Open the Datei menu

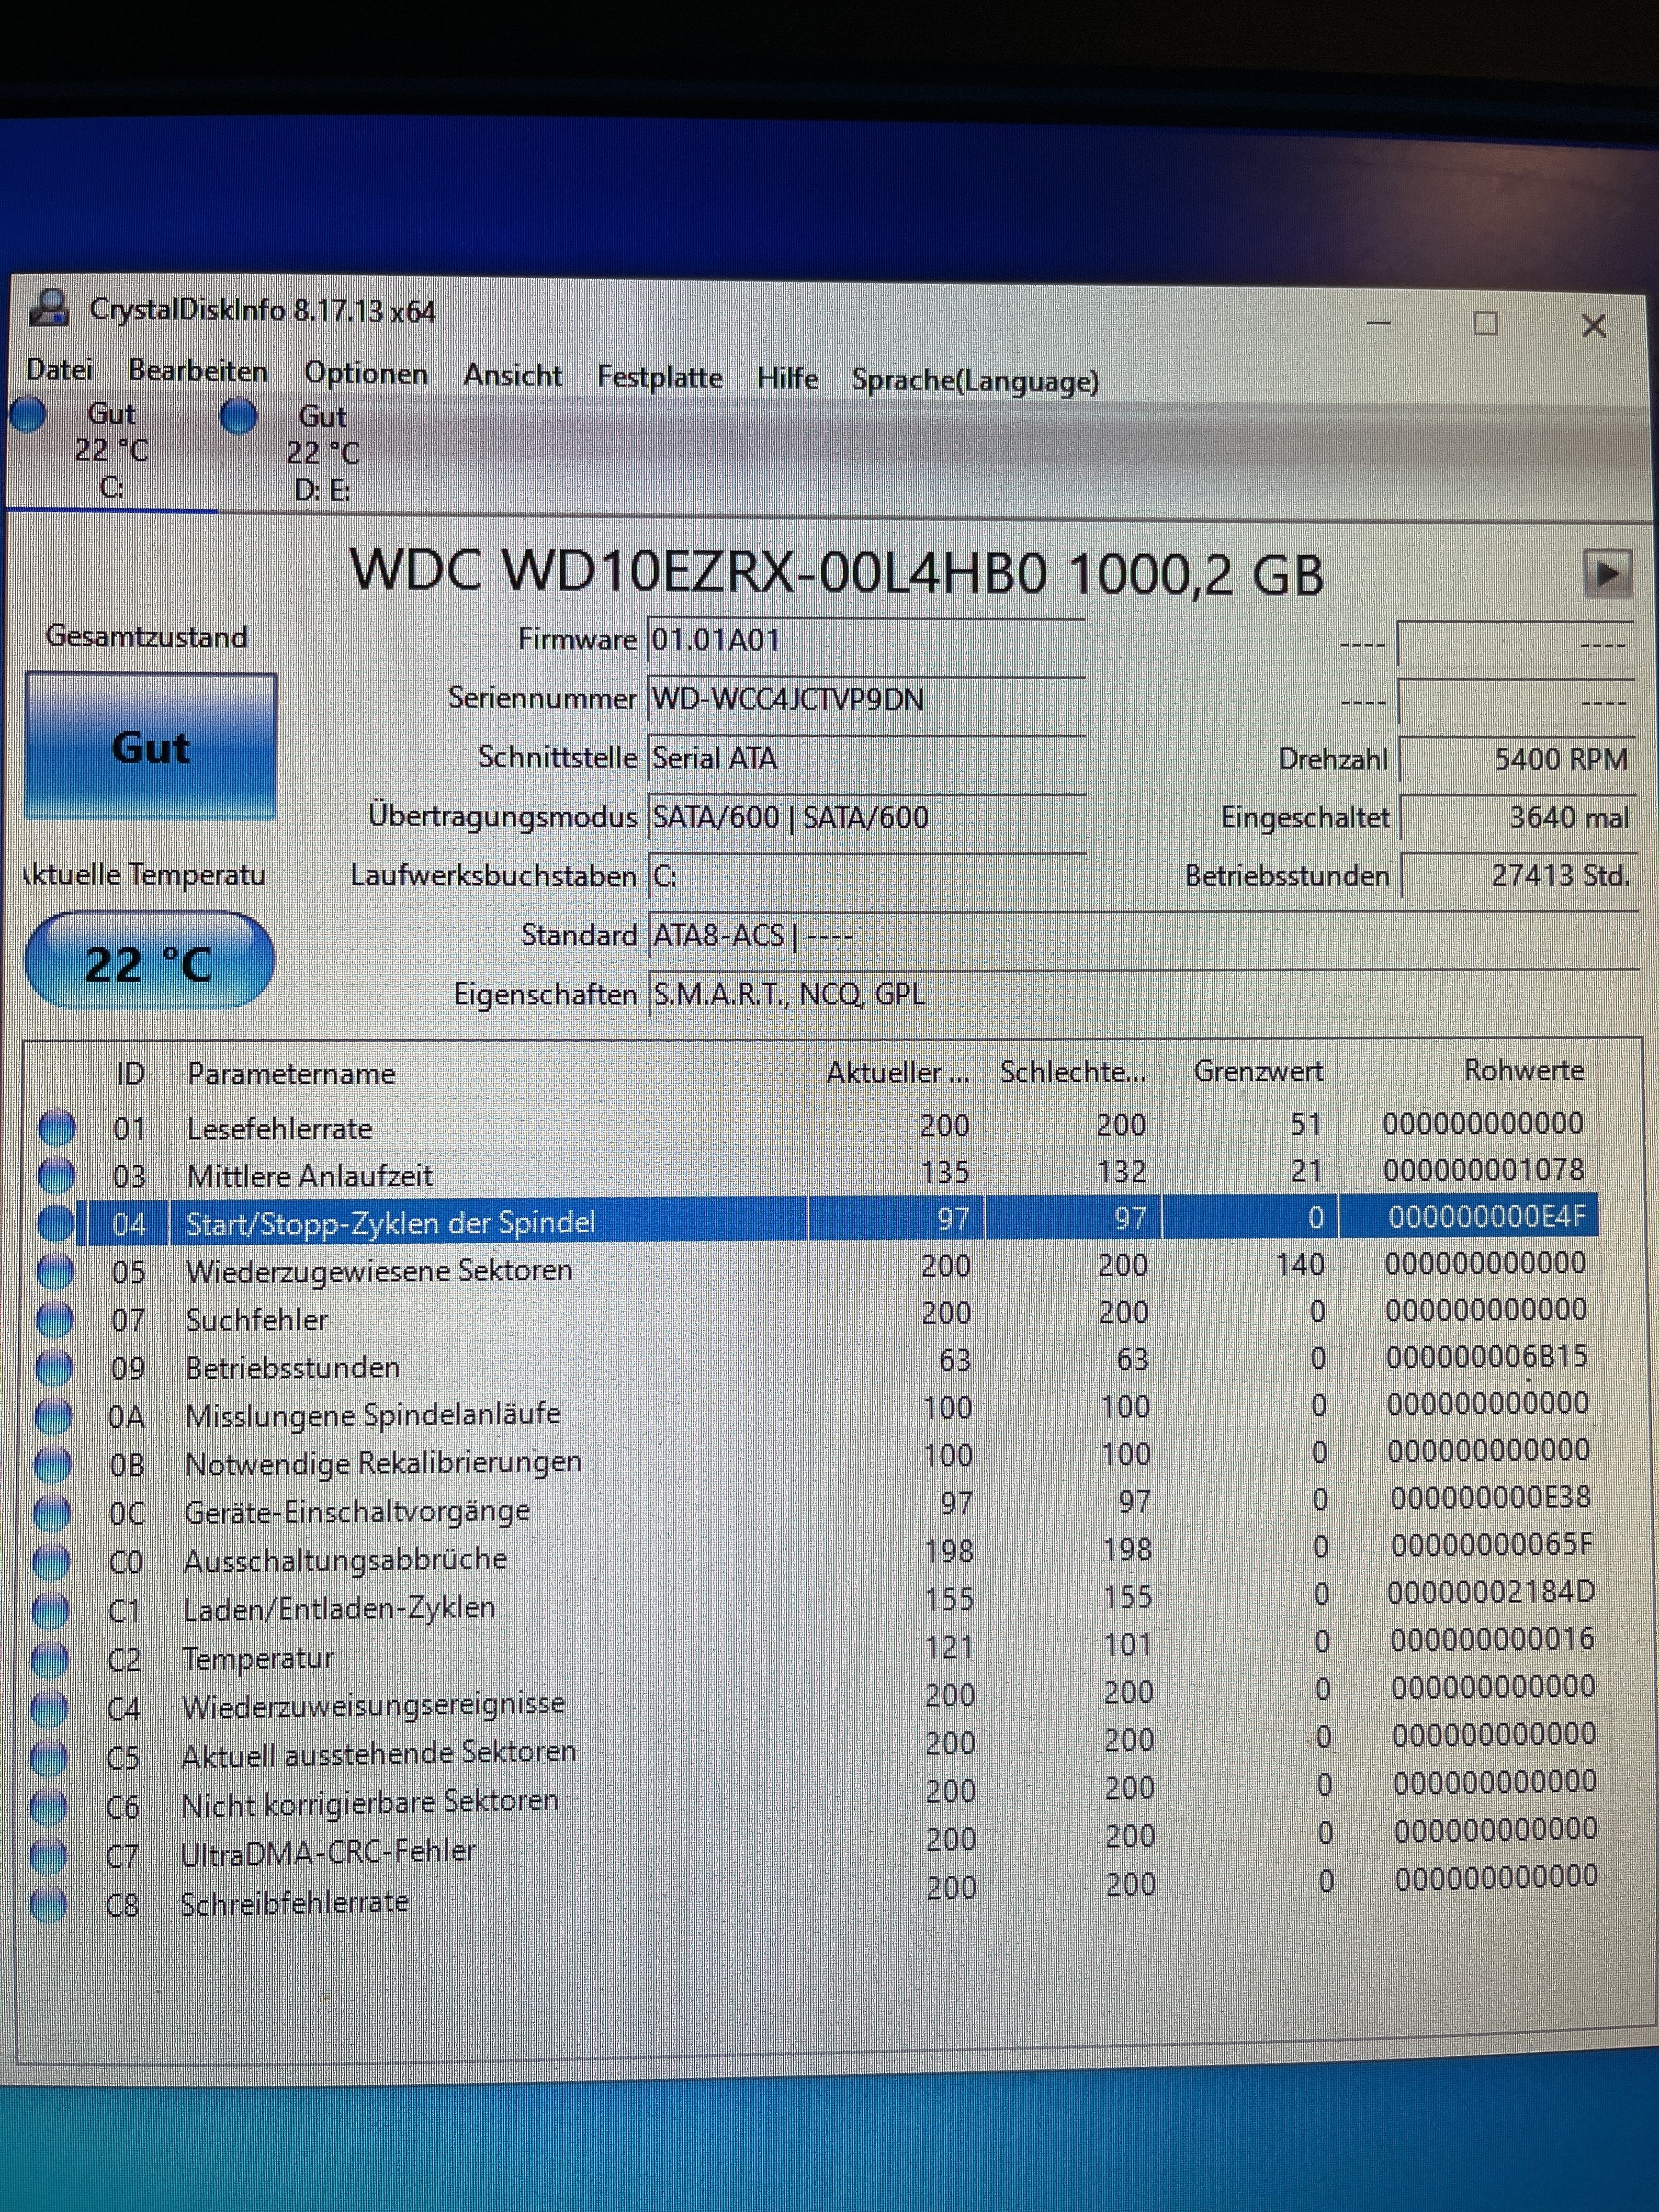60,370
